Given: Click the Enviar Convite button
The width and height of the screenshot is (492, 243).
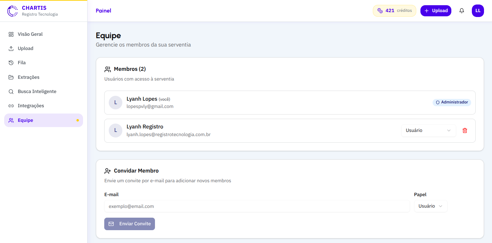Looking at the screenshot, I should coord(130,224).
